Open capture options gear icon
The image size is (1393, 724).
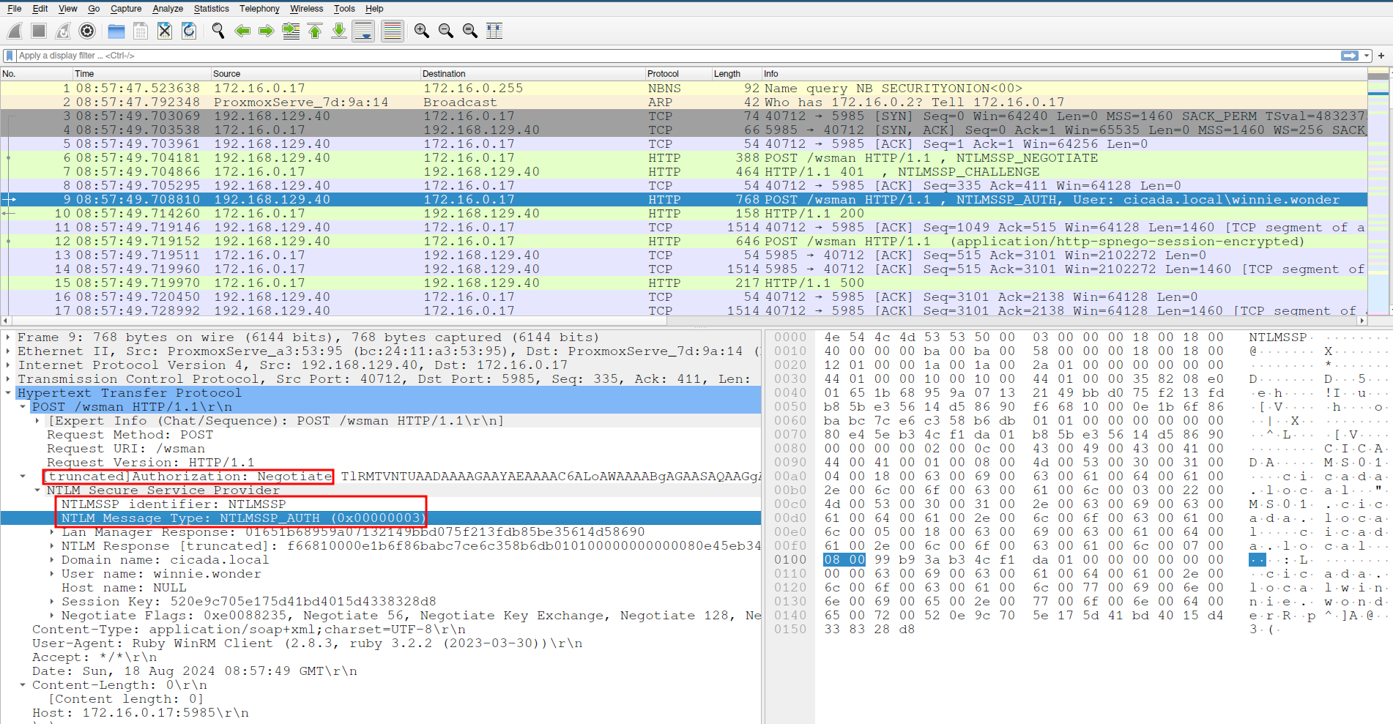click(x=87, y=31)
